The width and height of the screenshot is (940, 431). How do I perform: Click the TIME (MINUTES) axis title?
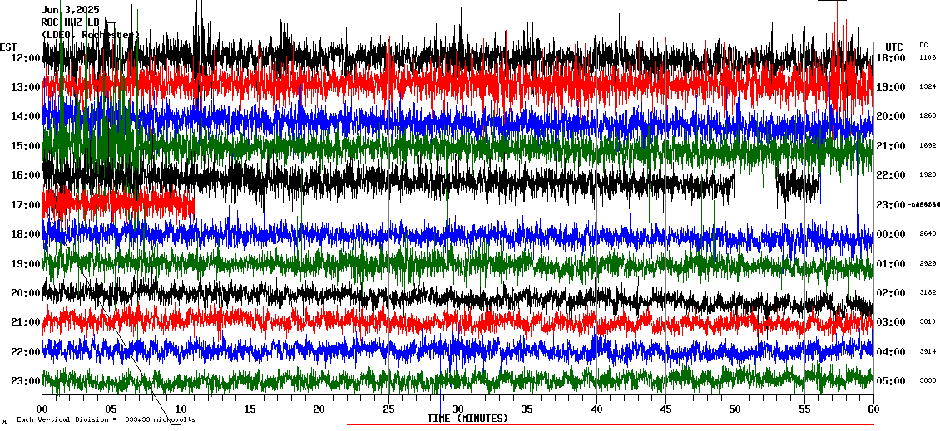(x=468, y=419)
